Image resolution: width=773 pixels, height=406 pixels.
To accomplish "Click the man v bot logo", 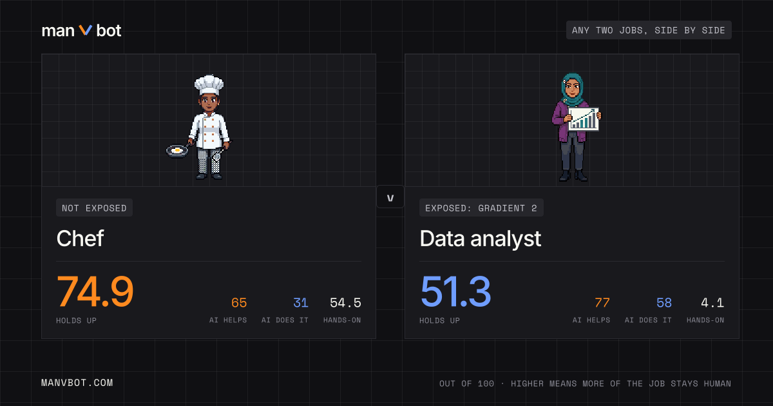I will point(81,30).
